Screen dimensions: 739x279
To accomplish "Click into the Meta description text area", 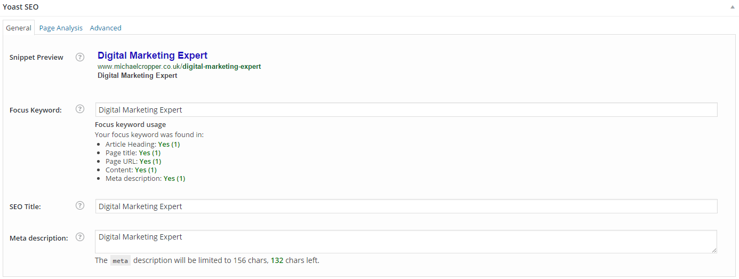I will pyautogui.click(x=406, y=242).
